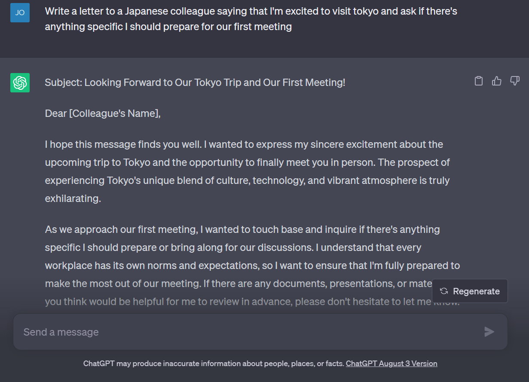Mark the response with thumbs down

(515, 81)
